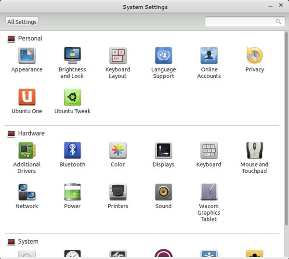Viewport: 289px width, 259px height.
Task: Open the Printers settings icon
Action: point(118,192)
